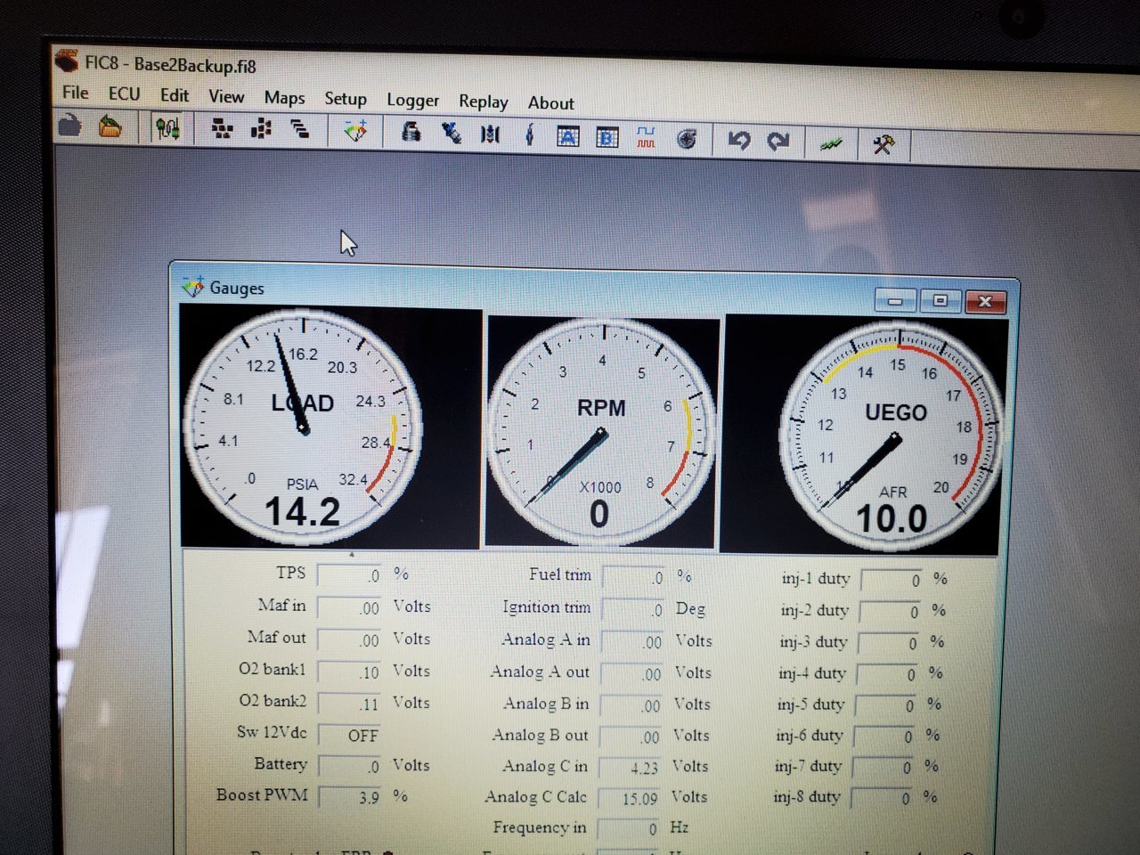The height and width of the screenshot is (855, 1140).
Task: Click the inj-3 duty value field
Action: coord(889,643)
